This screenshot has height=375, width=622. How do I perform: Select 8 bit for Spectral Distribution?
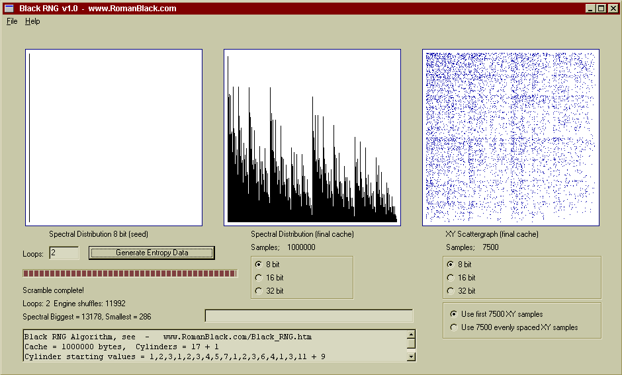click(x=258, y=265)
